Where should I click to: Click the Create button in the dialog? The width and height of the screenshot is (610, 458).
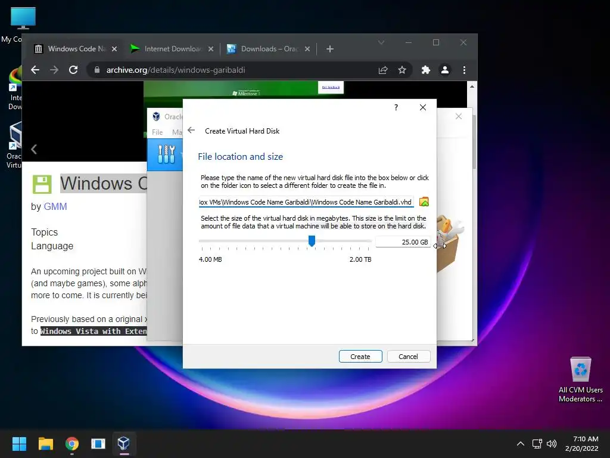pos(360,357)
